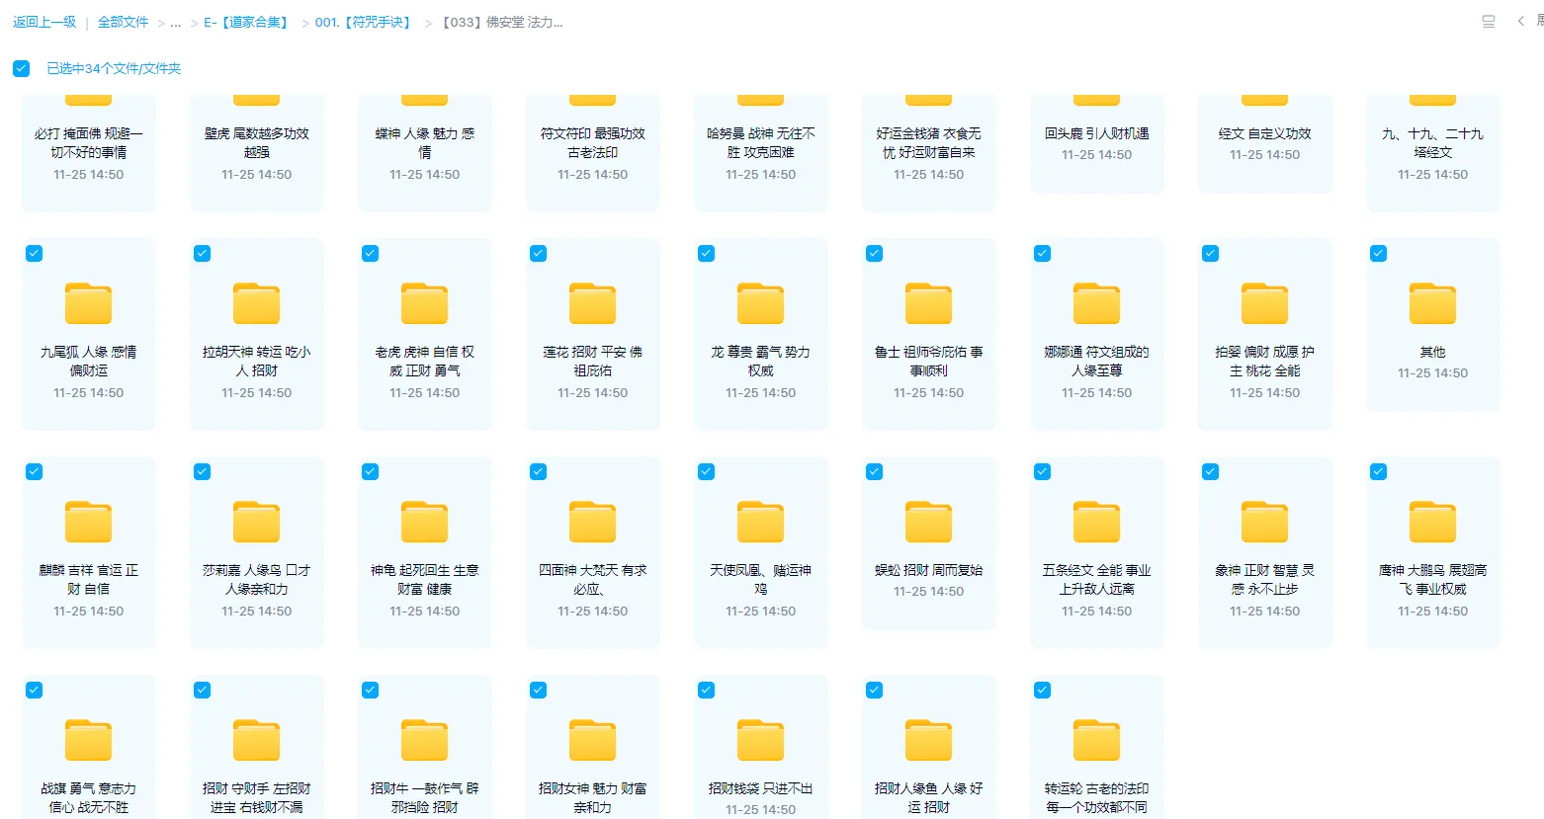Navigate to 全部文件 breadcrumb
The height and width of the screenshot is (819, 1544).
(x=123, y=22)
